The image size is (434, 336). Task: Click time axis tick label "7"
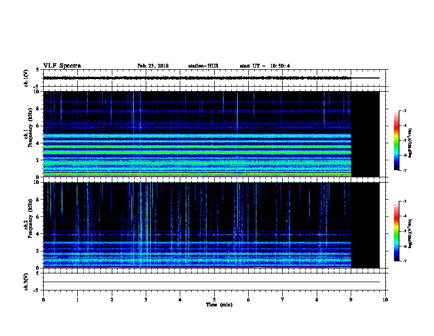283,300
